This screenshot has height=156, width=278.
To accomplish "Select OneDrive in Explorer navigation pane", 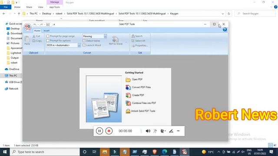I will pos(14,69).
